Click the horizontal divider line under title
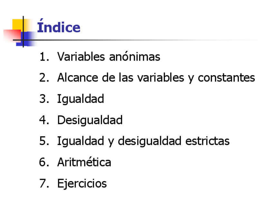The height and width of the screenshot is (205, 273). 145,40
